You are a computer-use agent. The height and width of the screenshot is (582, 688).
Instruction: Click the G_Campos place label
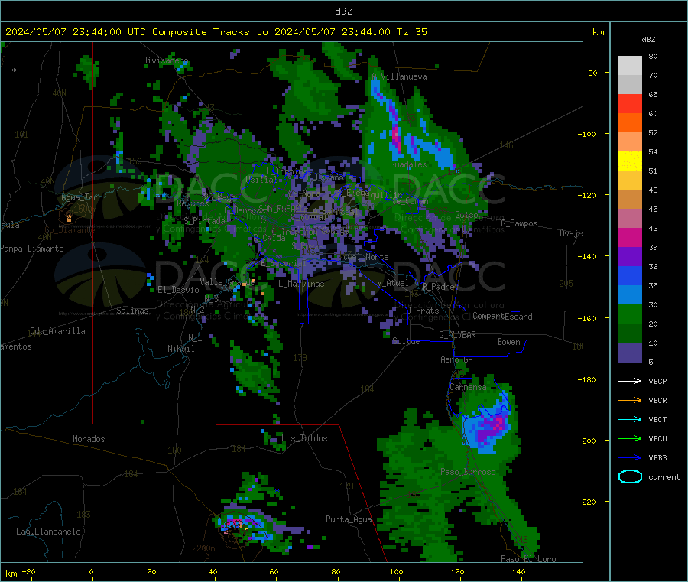519,223
